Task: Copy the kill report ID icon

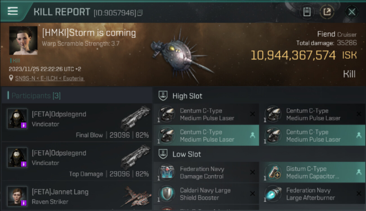Action: [x=140, y=13]
